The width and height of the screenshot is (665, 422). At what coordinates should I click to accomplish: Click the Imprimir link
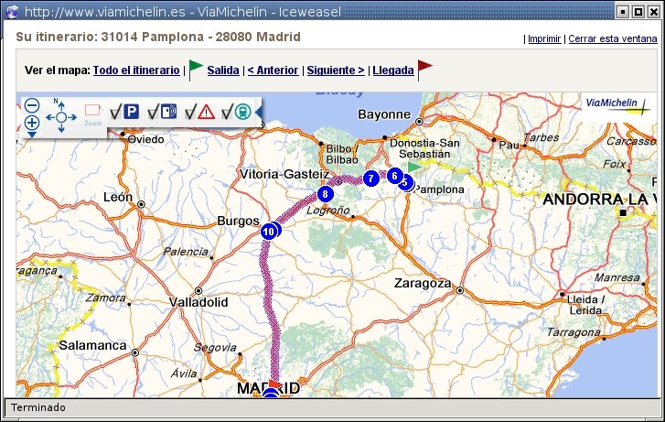[545, 39]
